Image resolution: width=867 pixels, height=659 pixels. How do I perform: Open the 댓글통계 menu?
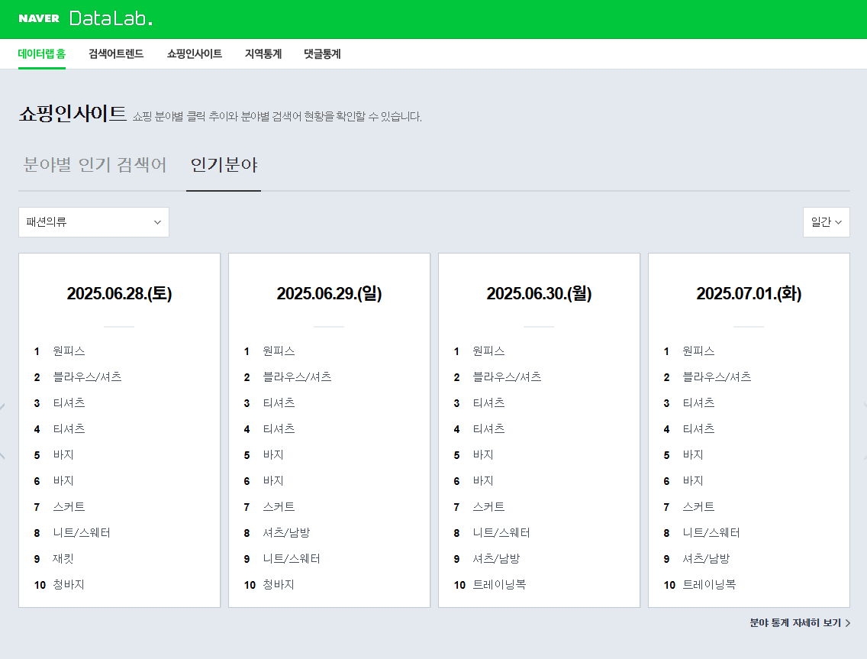pyautogui.click(x=322, y=53)
